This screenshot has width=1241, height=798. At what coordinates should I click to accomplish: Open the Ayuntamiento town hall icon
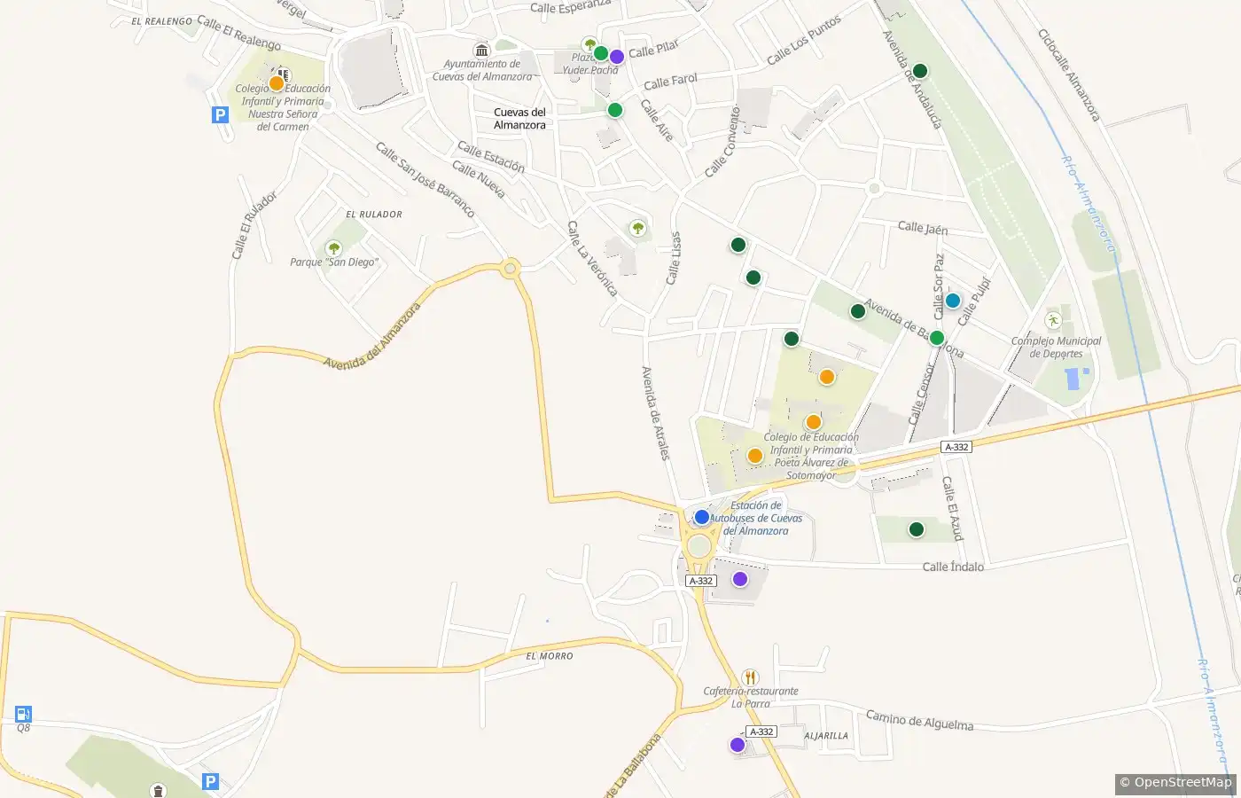[481, 51]
